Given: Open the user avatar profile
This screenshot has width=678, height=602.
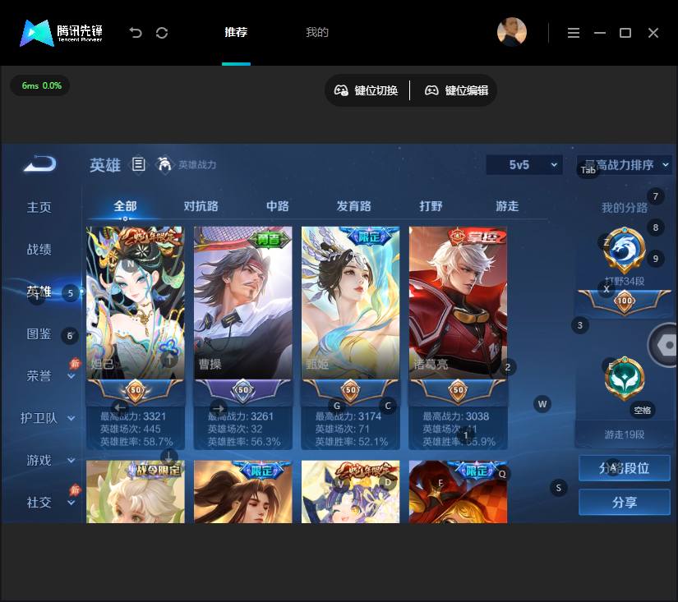Looking at the screenshot, I should (x=511, y=32).
